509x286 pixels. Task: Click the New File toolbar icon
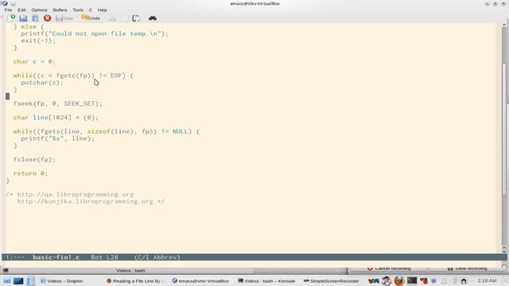coord(11,18)
